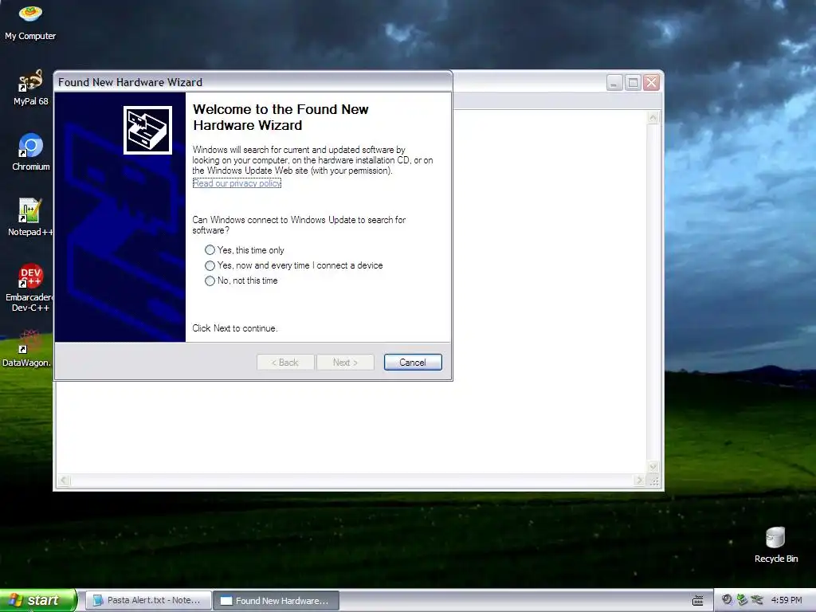Viewport: 816px width, 612px height.
Task: Click Notepad horizontal scrollbar left arrow
Action: (64, 481)
